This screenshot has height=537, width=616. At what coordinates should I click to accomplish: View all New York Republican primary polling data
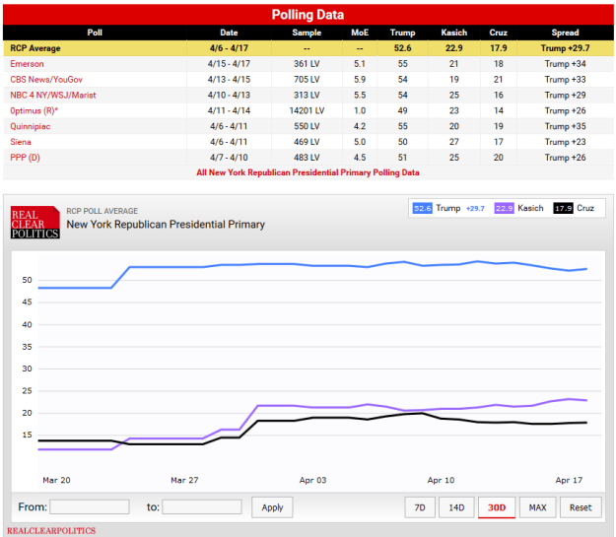coord(307,171)
